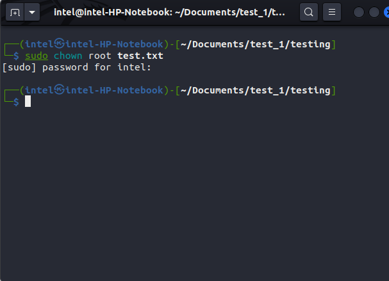This screenshot has height=281, width=389.
Task: Click the test.txt filename
Action: click(x=140, y=56)
